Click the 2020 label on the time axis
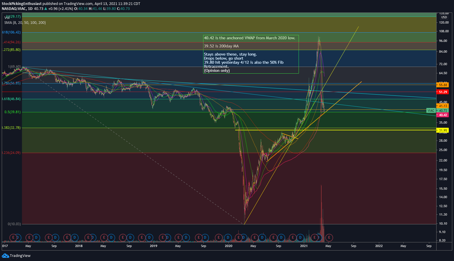This screenshot has width=454, height=261. 229,246
